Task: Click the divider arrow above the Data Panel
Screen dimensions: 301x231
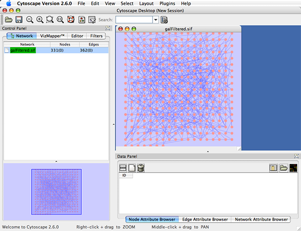Action: tap(208, 151)
